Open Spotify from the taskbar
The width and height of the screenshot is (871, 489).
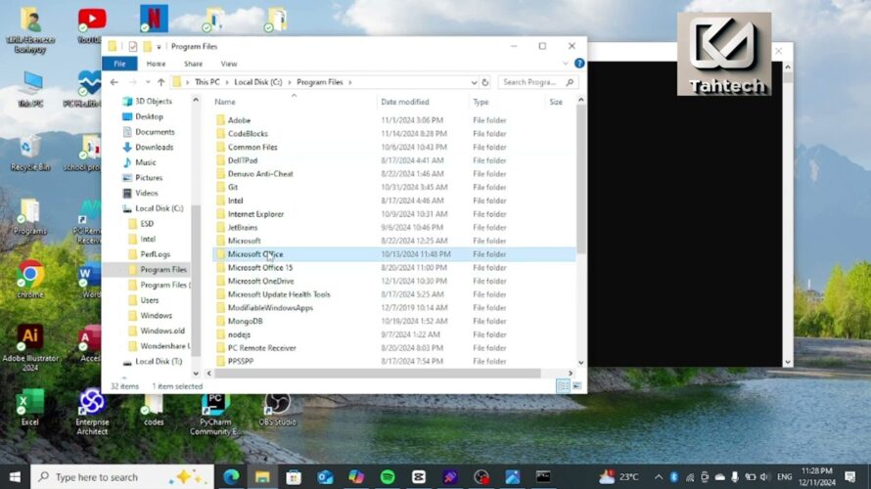388,477
